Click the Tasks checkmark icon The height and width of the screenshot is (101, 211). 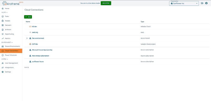[3, 16]
